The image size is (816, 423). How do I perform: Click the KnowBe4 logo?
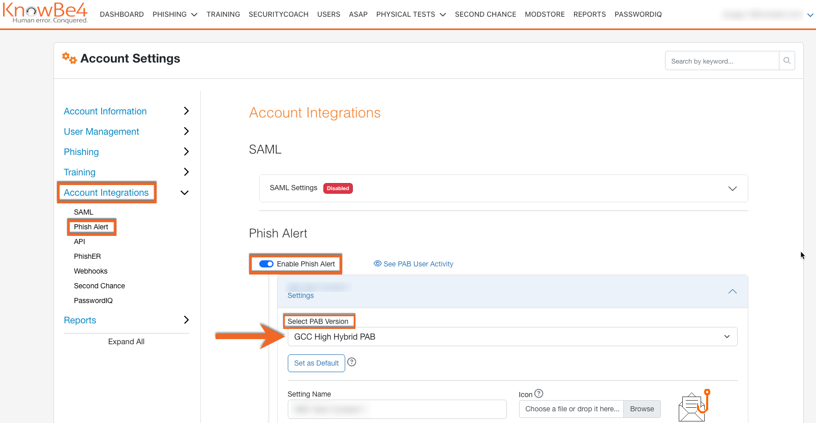point(45,13)
